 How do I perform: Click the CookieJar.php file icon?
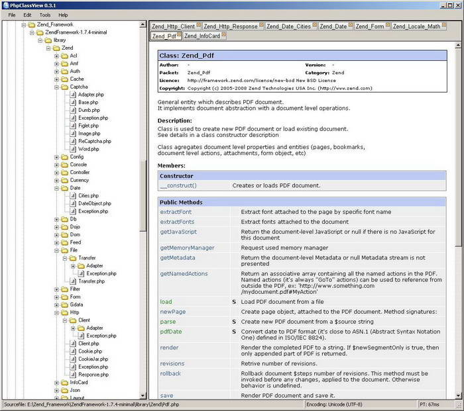click(x=73, y=358)
